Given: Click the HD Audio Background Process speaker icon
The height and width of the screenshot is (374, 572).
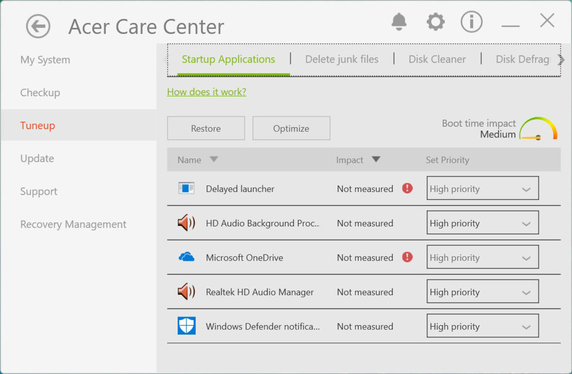Looking at the screenshot, I should (186, 222).
